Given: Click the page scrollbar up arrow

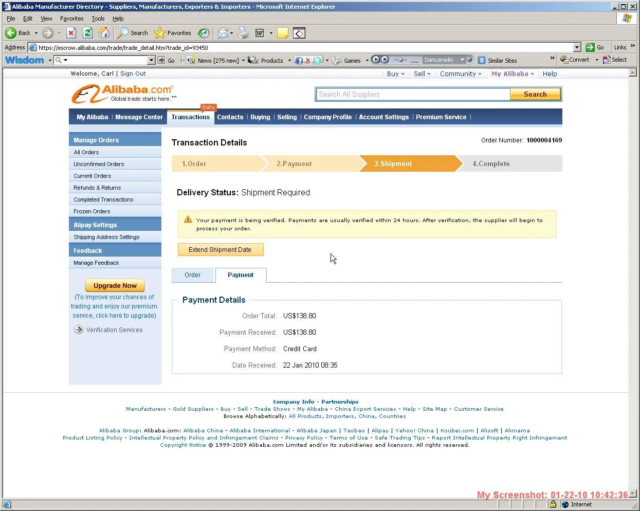Looking at the screenshot, I should tap(633, 72).
